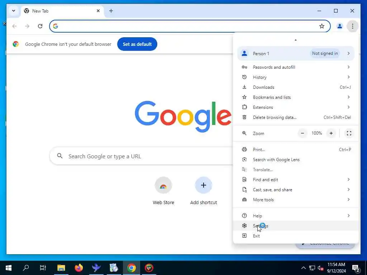Launch File Explorer from the taskbar
This screenshot has width=367, height=275.
coord(61,268)
